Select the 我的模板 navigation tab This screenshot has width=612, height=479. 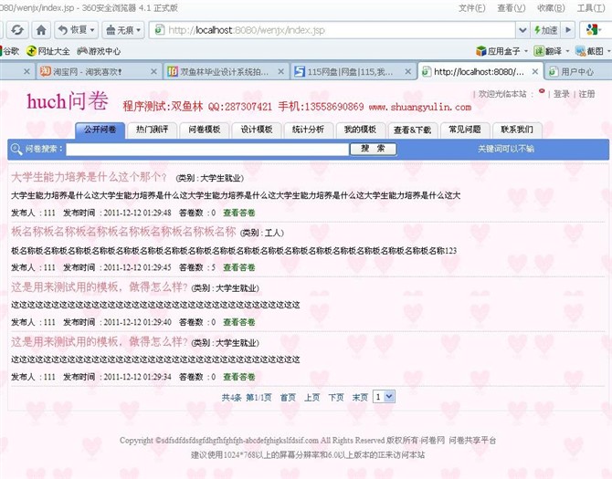tap(360, 130)
